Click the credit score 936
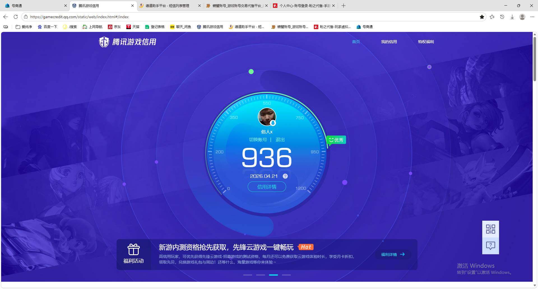 click(x=267, y=158)
